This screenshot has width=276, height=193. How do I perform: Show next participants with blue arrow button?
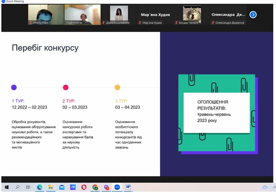click(253, 15)
